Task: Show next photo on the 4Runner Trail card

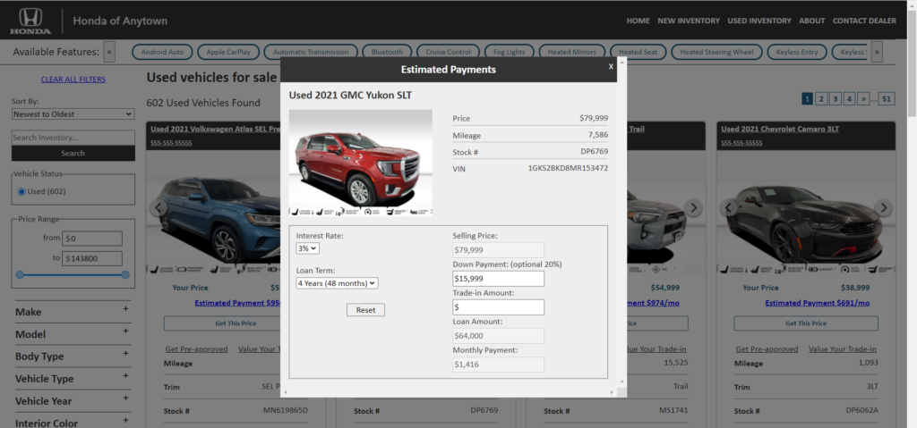Action: coord(693,208)
